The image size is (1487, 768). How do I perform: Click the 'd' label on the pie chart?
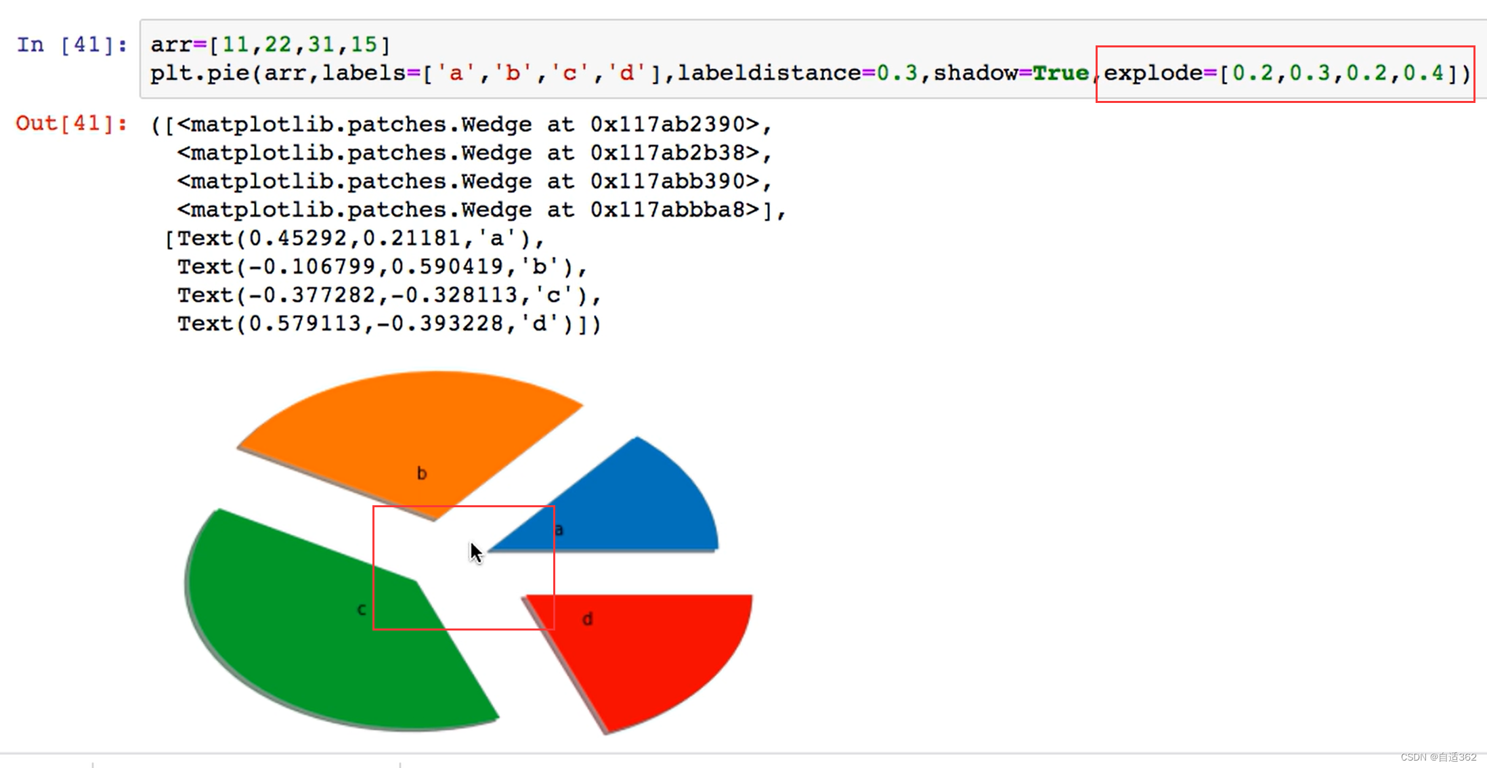587,619
